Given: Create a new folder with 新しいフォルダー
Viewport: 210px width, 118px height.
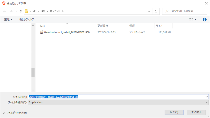Looking at the screenshot, I should point(27,19).
